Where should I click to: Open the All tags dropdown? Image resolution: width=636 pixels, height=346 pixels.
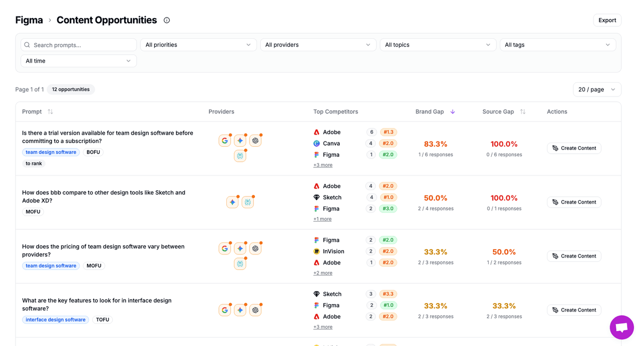click(558, 45)
